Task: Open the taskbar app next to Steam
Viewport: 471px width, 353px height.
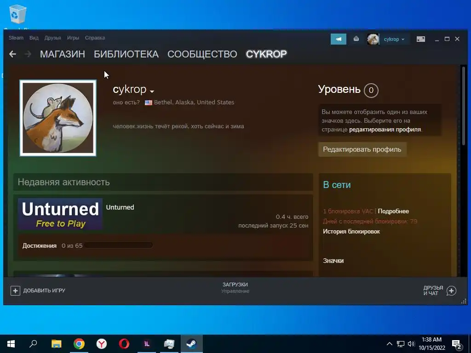Action: coord(169,344)
